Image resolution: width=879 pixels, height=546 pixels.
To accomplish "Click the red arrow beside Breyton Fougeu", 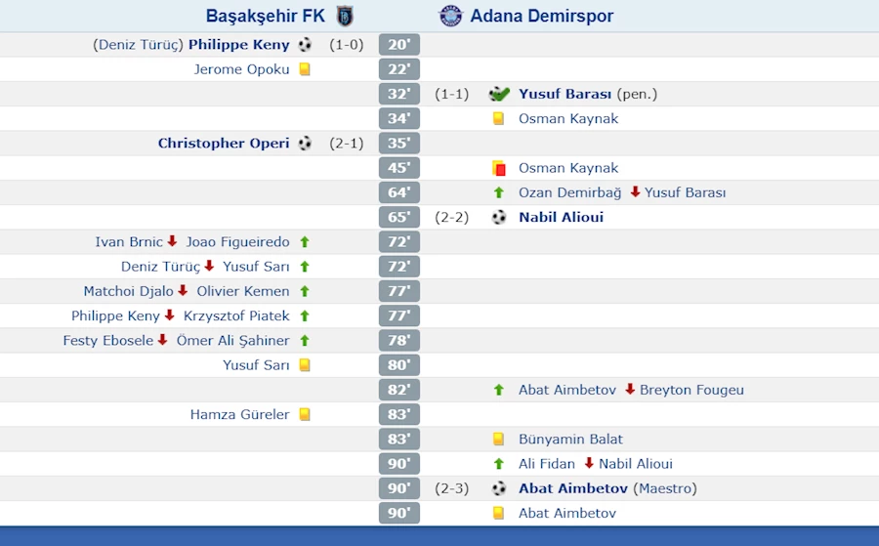I will pos(630,389).
